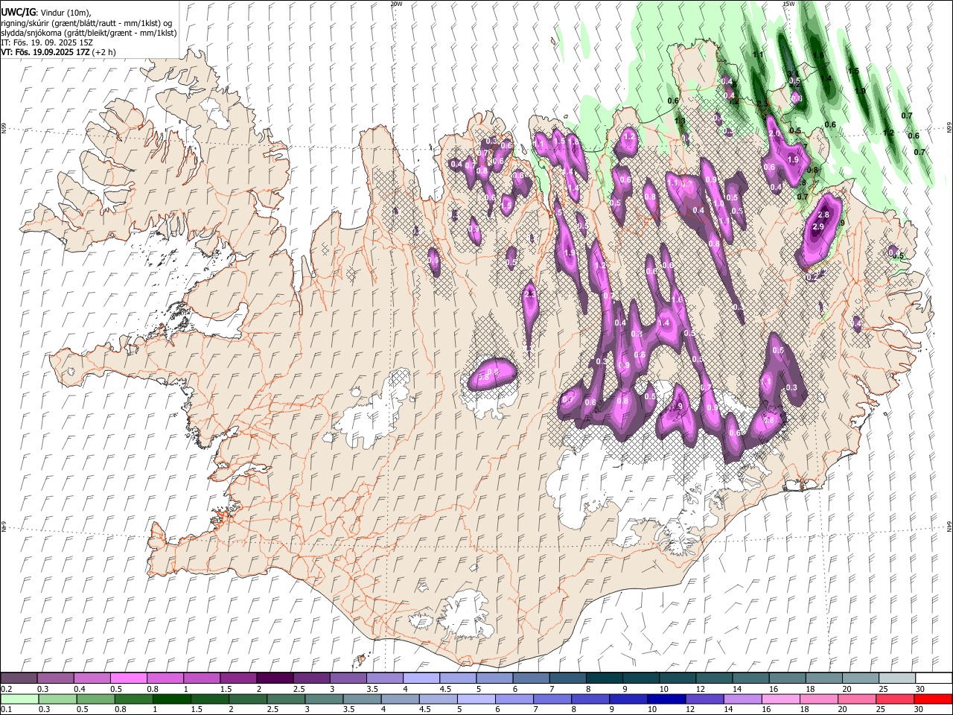Select the dark mauve 0.2 swatch, upper legend
This screenshot has width=953, height=715.
pyautogui.click(x=19, y=678)
